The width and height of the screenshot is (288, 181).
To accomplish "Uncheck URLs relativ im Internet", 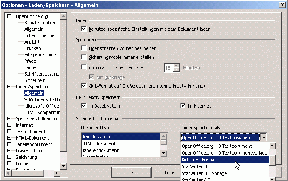I will pos(183,105).
